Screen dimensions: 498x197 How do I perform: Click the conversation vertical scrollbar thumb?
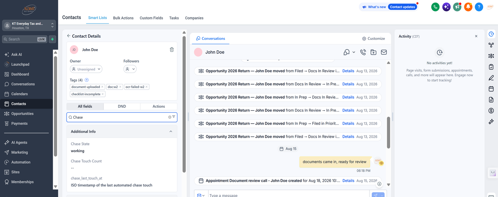tap(388, 132)
